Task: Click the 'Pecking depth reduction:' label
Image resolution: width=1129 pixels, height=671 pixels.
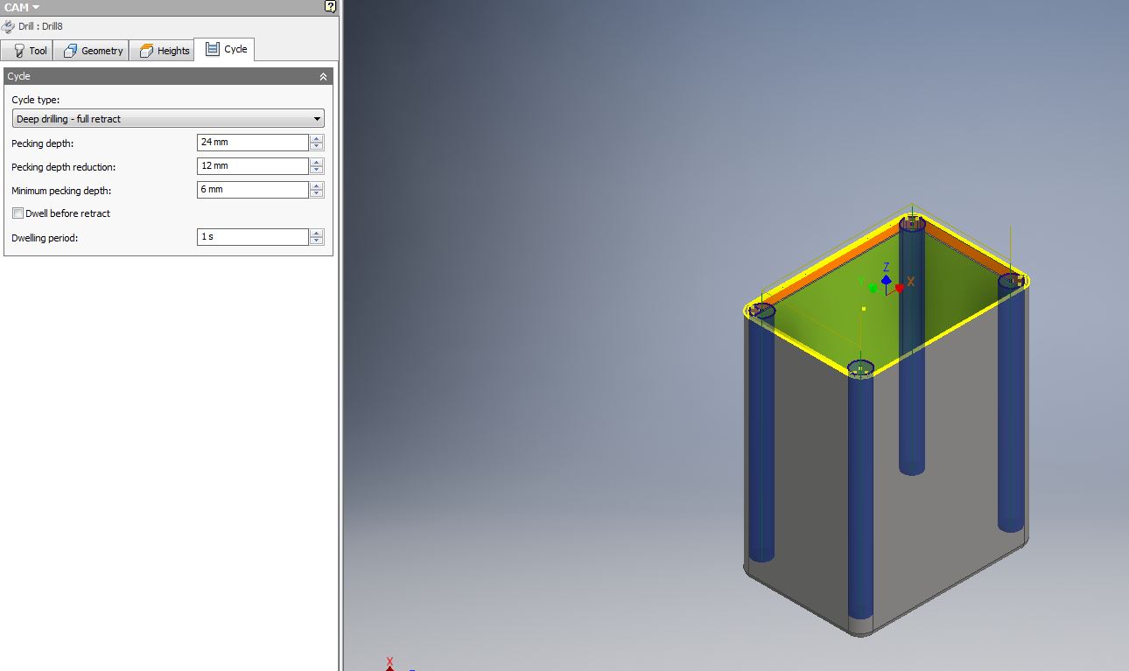Action: click(63, 166)
